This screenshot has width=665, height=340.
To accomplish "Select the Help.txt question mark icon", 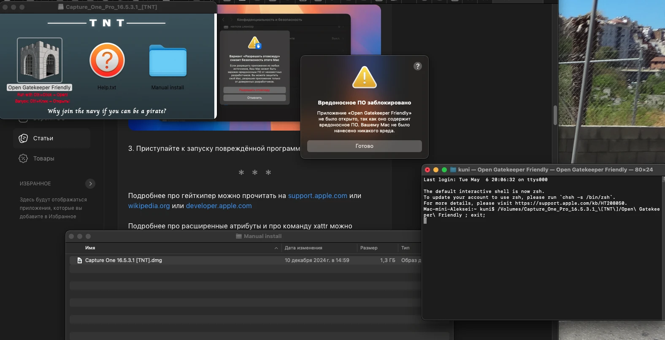I will (x=107, y=60).
